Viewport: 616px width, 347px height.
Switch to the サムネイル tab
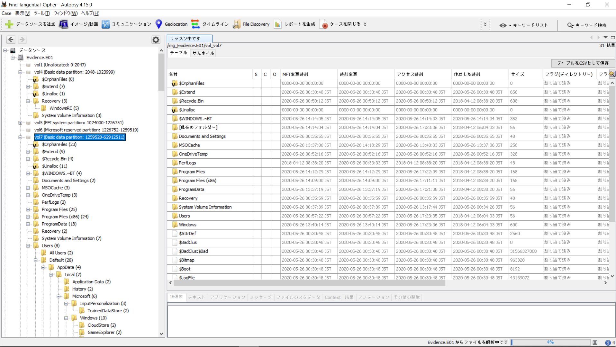click(x=203, y=53)
